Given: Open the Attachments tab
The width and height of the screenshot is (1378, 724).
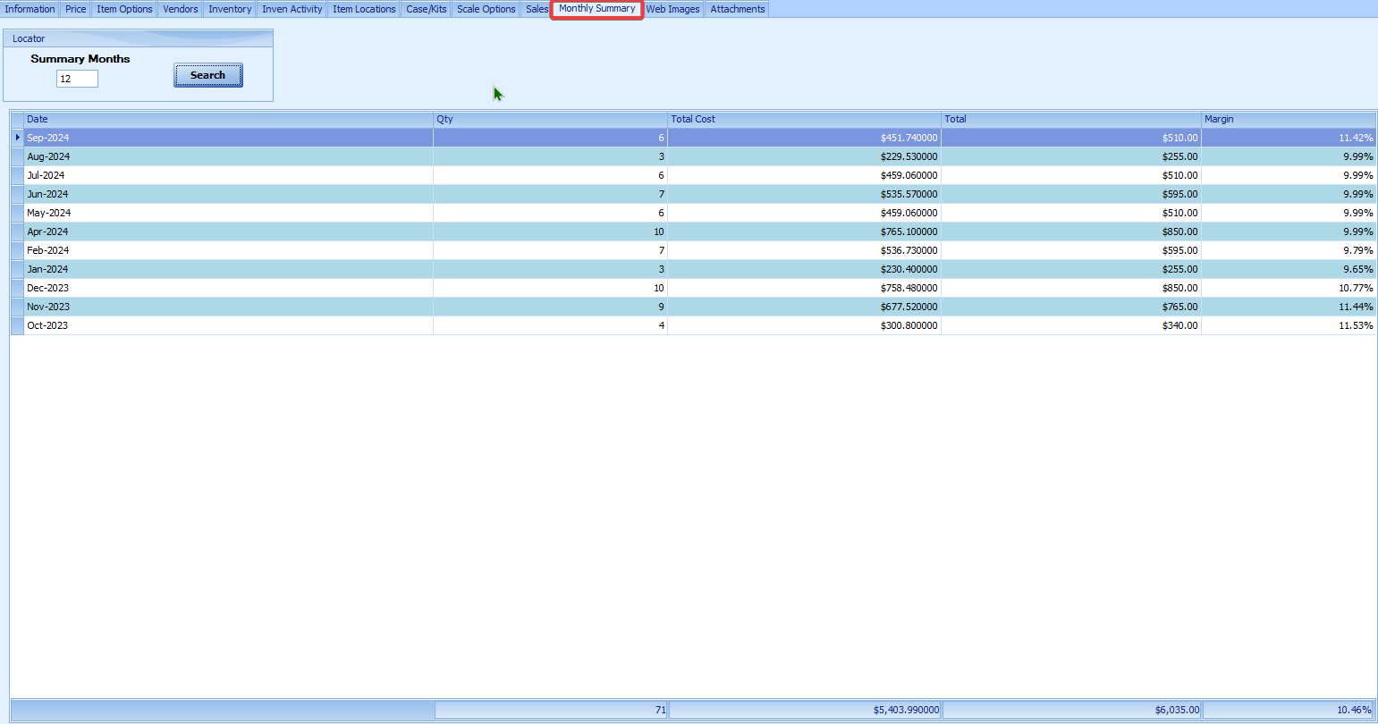Looking at the screenshot, I should [x=737, y=9].
